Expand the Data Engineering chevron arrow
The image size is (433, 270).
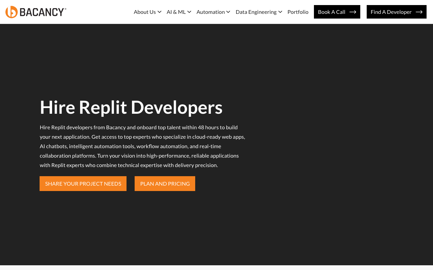pyautogui.click(x=280, y=12)
